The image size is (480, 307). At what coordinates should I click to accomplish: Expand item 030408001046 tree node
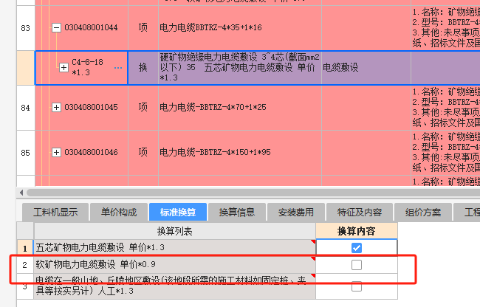click(56, 152)
